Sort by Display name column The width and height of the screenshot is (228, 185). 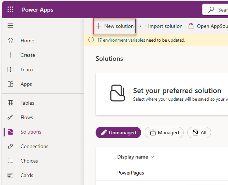tap(133, 157)
